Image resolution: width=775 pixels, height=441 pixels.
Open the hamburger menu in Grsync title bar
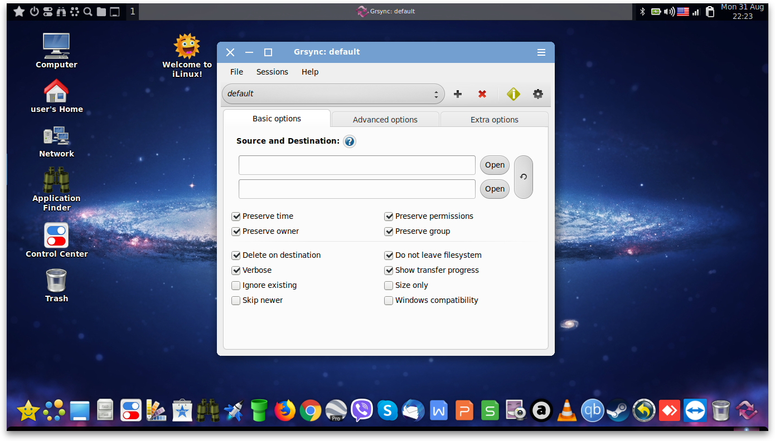point(541,52)
